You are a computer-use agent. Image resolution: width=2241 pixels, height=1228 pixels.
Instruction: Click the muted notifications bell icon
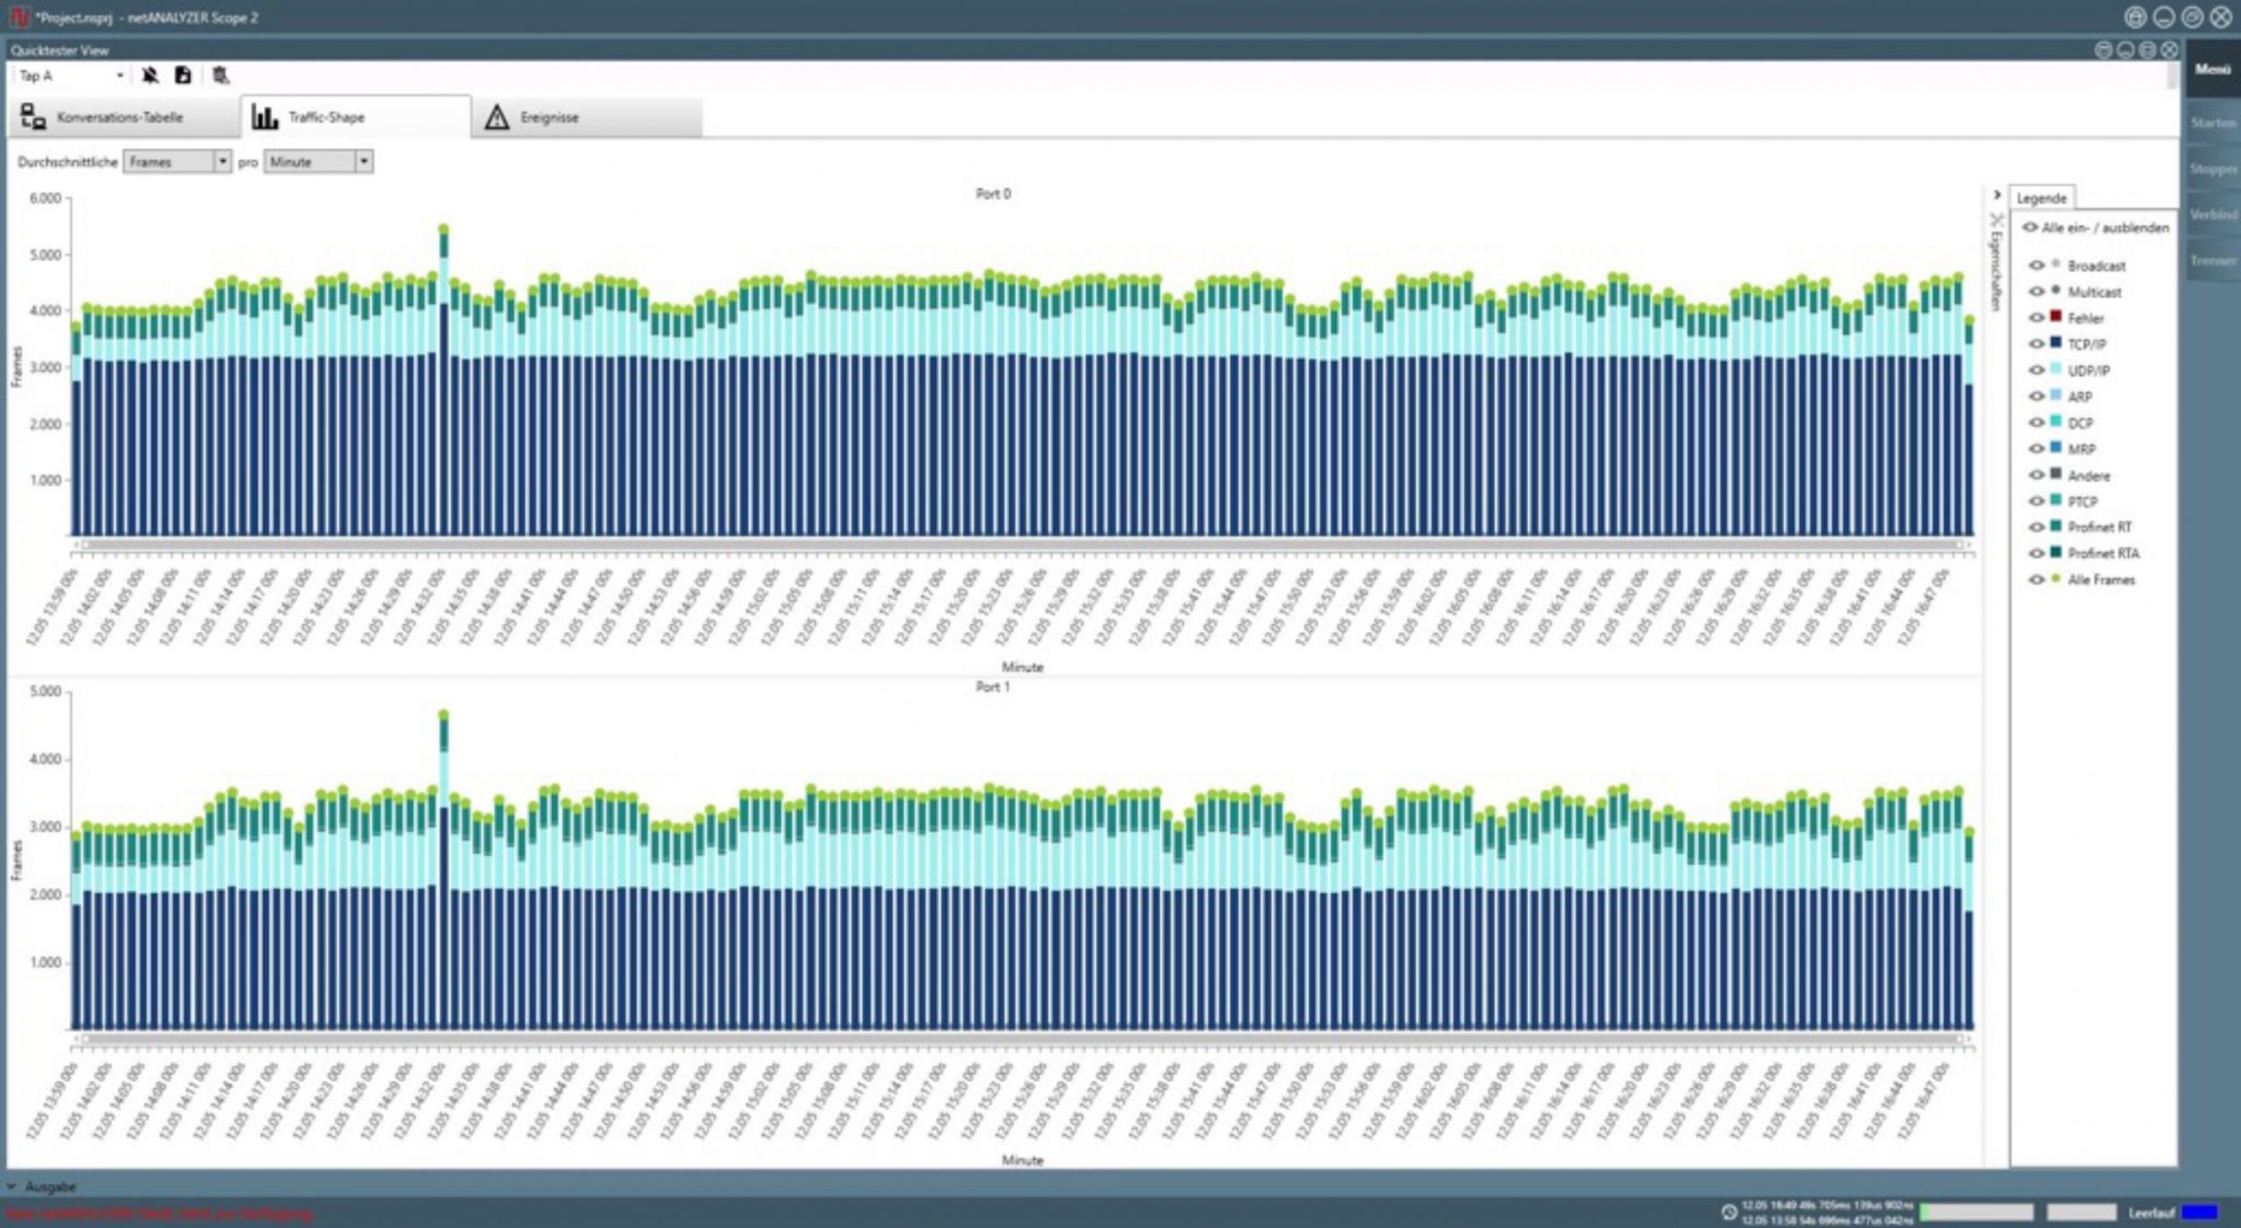(151, 75)
